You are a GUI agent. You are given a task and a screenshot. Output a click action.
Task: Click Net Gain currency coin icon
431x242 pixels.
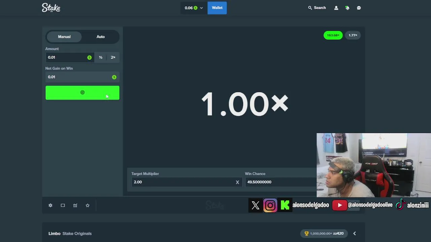(x=114, y=77)
